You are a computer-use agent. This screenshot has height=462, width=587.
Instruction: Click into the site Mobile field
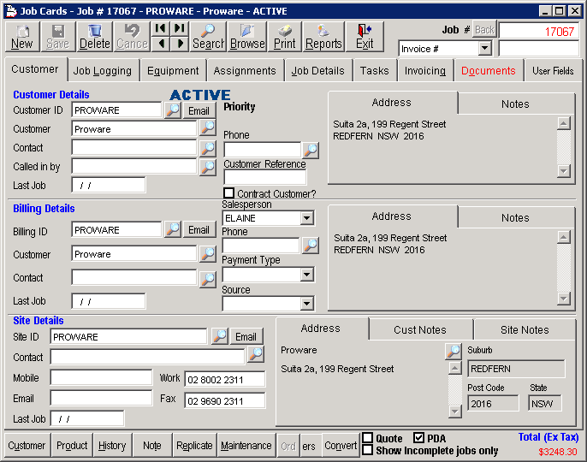pos(101,377)
